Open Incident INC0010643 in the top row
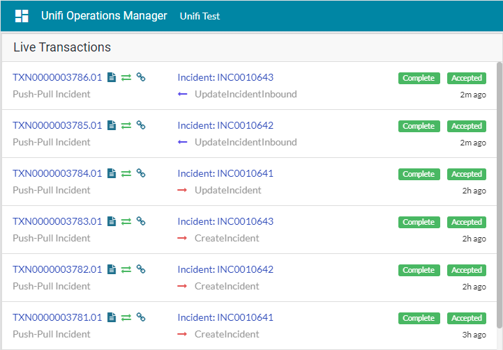This screenshot has height=350, width=503. pyautogui.click(x=225, y=78)
